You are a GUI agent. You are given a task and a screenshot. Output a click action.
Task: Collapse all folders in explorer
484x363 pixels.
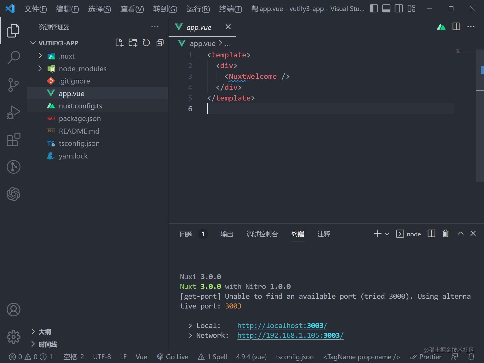160,43
